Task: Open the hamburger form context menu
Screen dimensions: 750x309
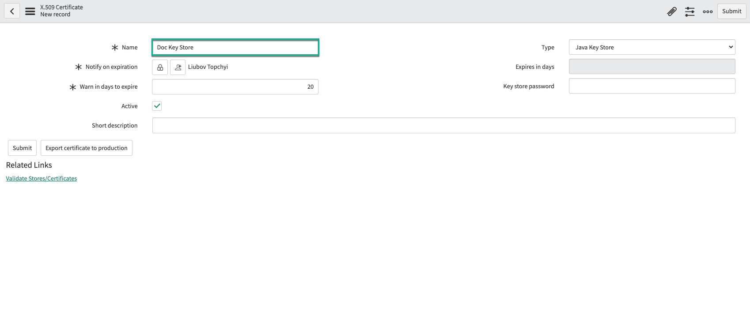Action: (30, 11)
